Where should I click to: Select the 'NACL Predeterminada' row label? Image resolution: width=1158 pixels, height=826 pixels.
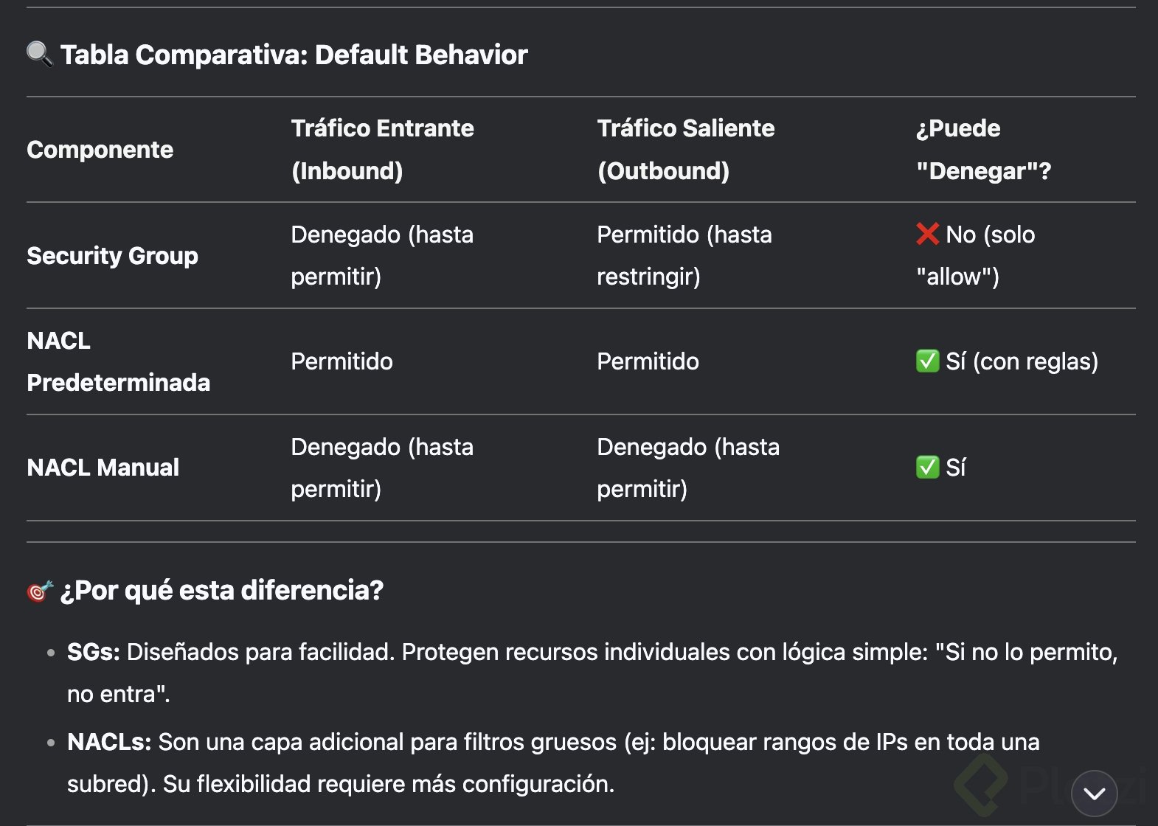pyautogui.click(x=118, y=361)
